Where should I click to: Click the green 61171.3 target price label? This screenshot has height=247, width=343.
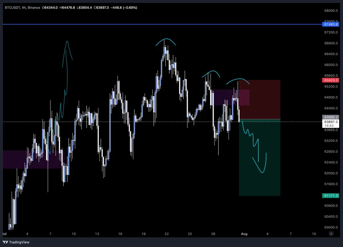pos(331,196)
